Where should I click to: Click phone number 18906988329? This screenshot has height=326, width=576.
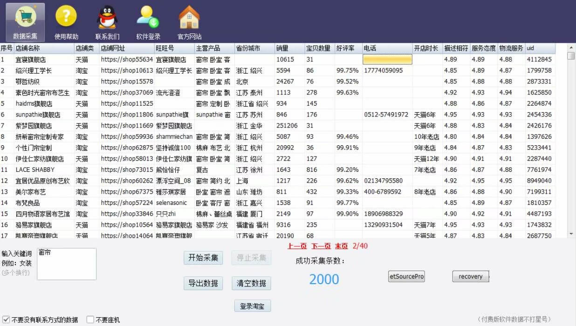(383, 214)
